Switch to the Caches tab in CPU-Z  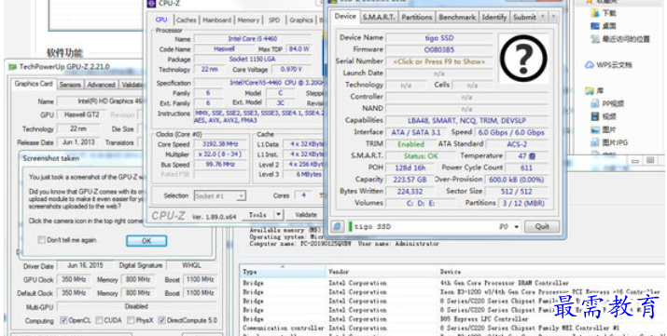pos(187,20)
